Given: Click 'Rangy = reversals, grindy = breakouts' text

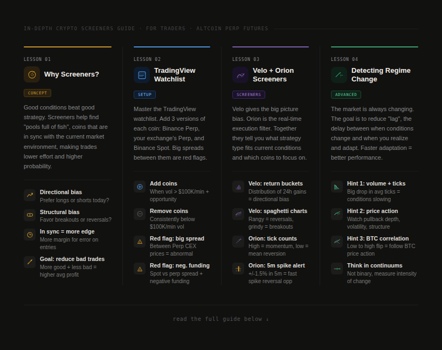Looking at the screenshot, I should click(271, 223).
